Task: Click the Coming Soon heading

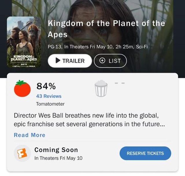Action: 56,150
